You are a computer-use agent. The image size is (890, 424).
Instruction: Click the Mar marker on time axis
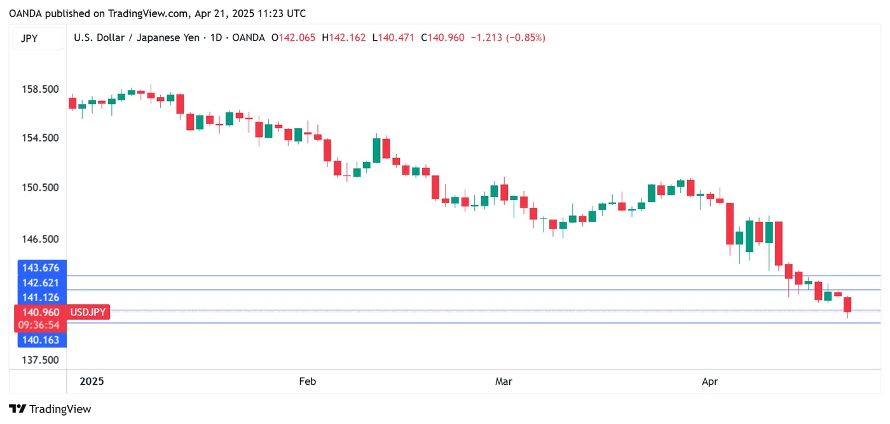(503, 381)
